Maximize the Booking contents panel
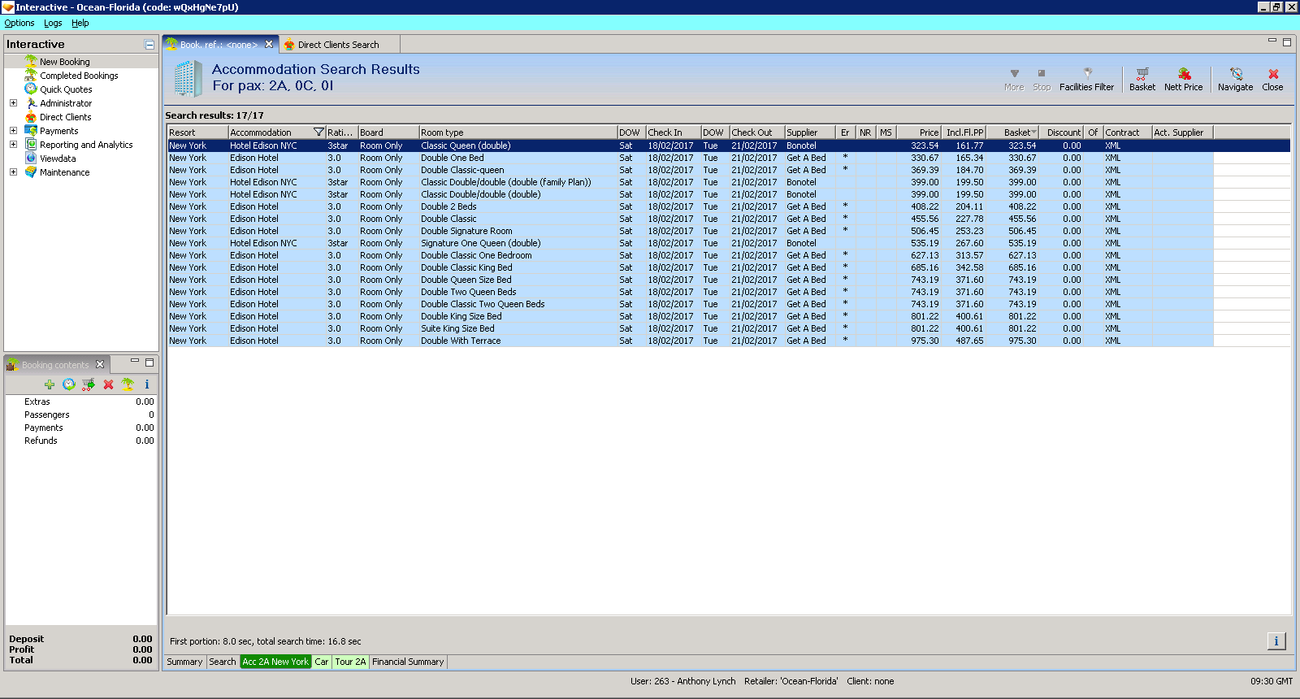Viewport: 1300px width, 699px height. 149,363
